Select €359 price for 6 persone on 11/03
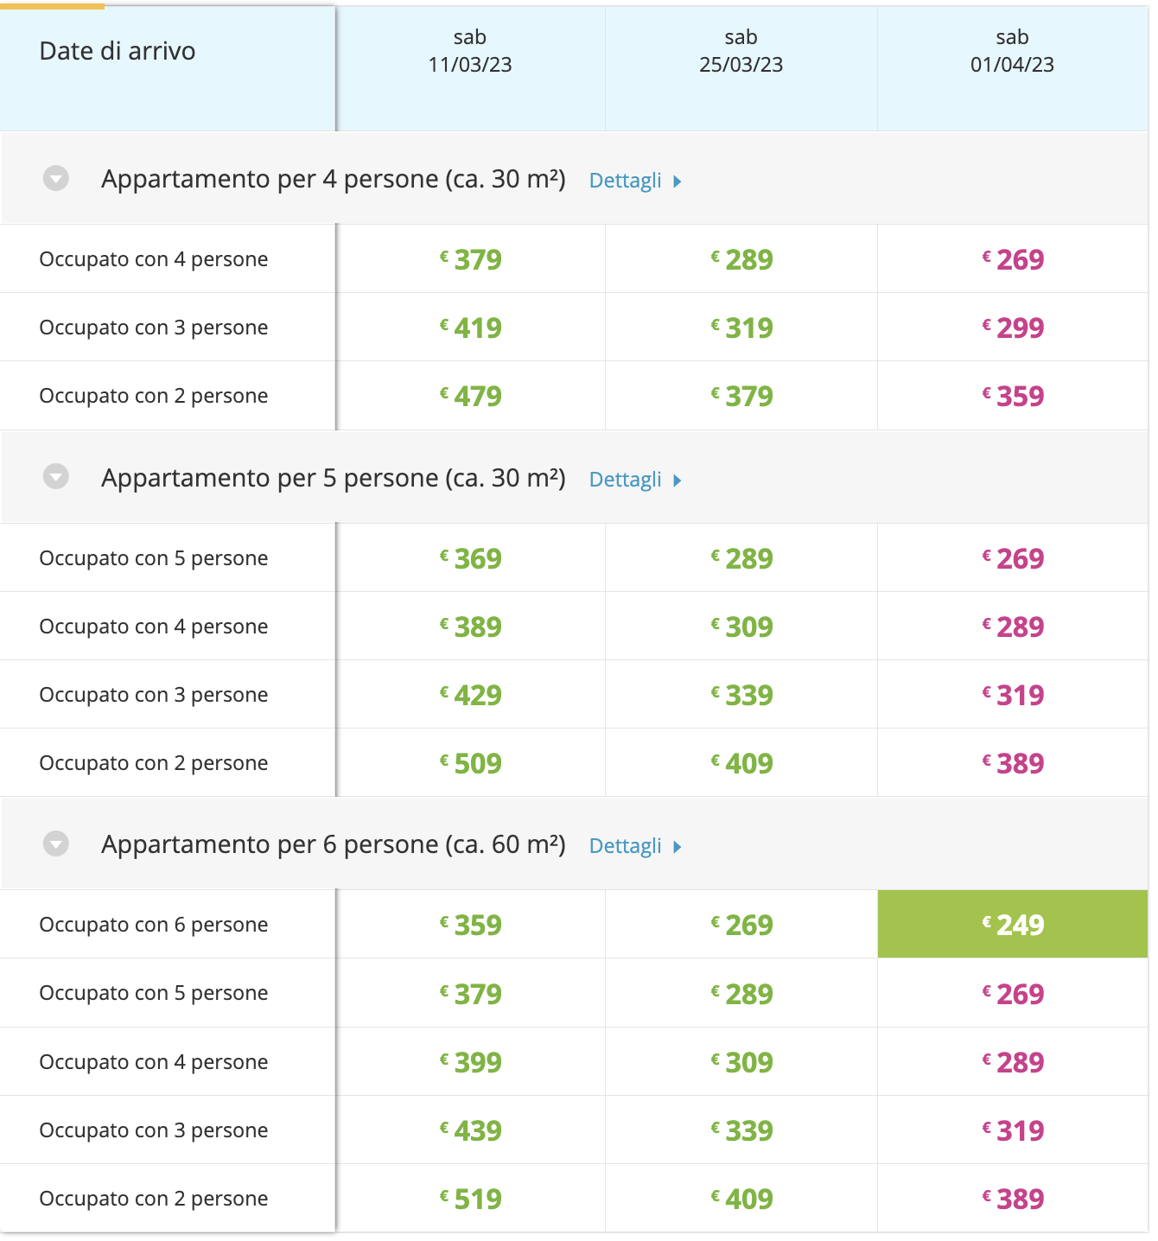The image size is (1158, 1241). point(470,925)
